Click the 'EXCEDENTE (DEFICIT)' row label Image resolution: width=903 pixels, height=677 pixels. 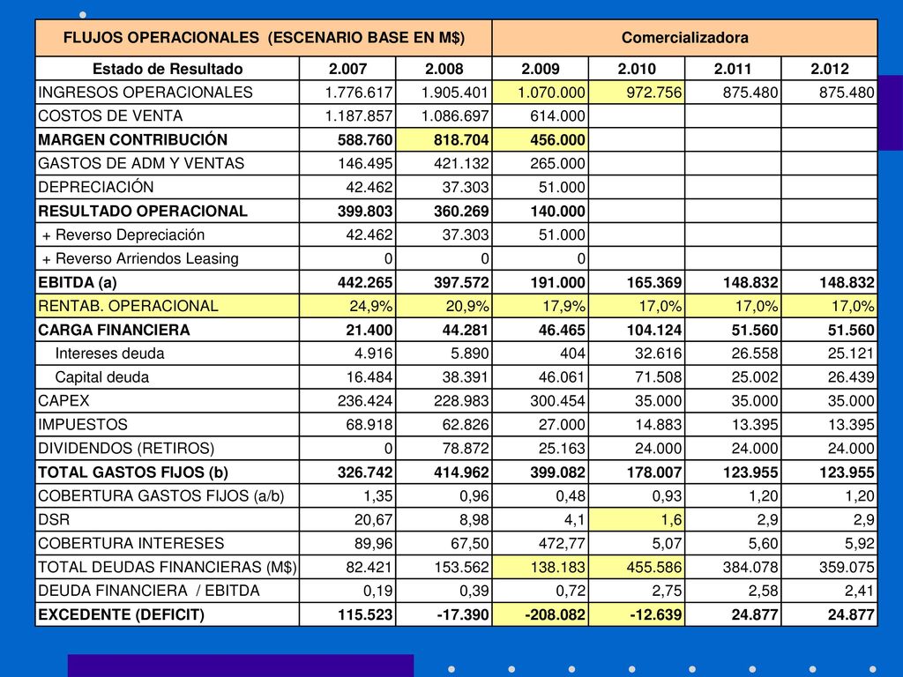pos(122,614)
